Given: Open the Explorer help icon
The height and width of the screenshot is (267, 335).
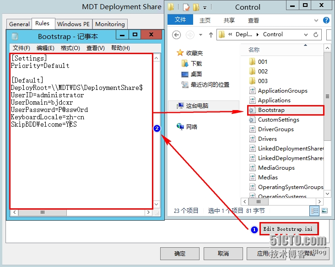Looking at the screenshot, I should pos(326,20).
